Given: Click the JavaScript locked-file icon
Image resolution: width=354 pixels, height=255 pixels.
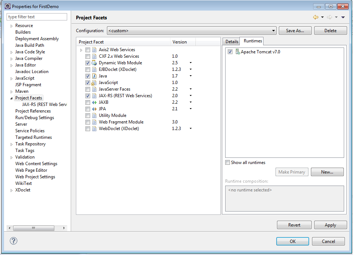Looking at the screenshot, I should click(x=93, y=82).
